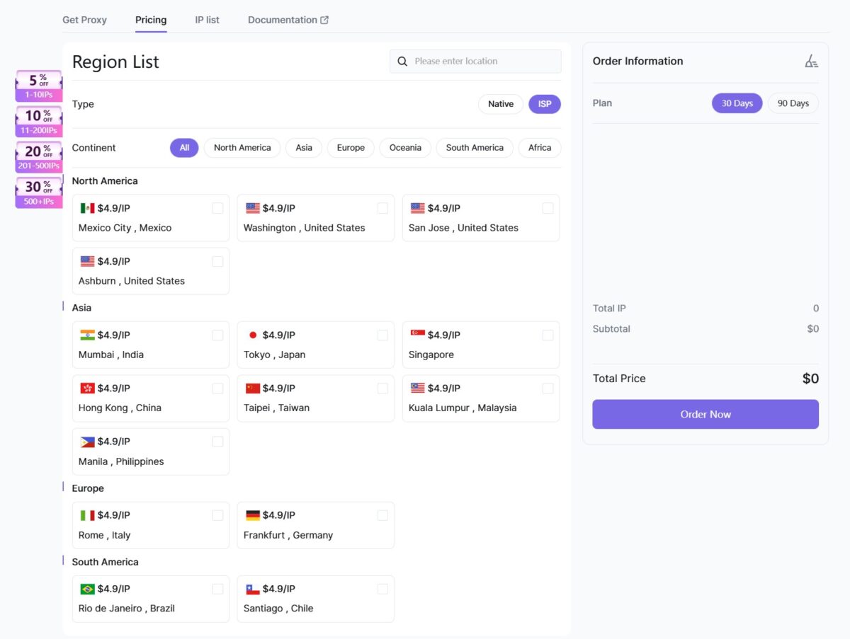Click the India flag icon

pyautogui.click(x=87, y=335)
